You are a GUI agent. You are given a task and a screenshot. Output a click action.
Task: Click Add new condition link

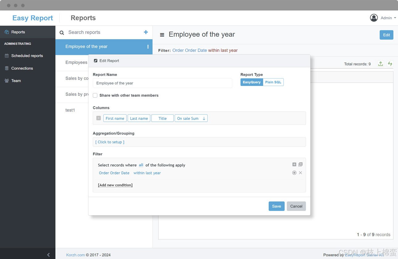[x=115, y=185]
